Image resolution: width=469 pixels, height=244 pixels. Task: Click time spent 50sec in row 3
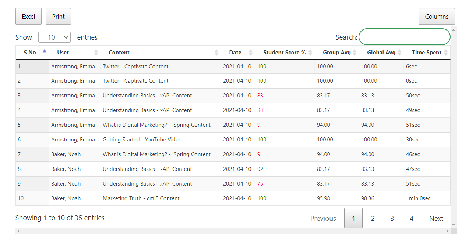(x=413, y=96)
